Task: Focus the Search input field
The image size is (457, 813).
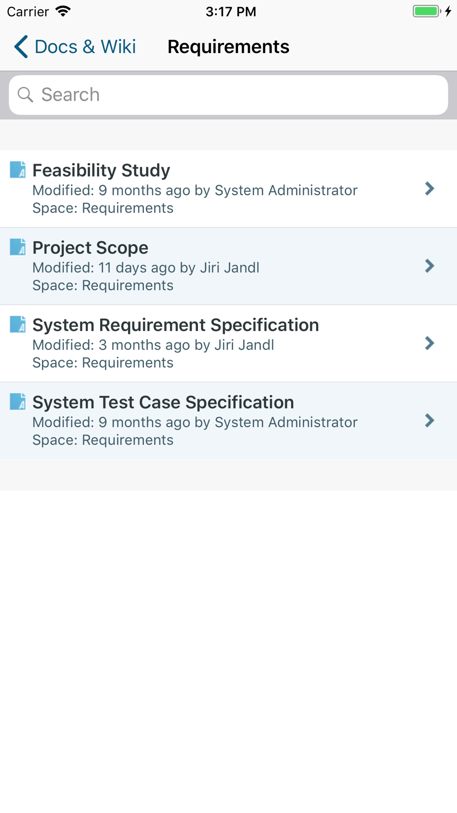Action: pyautogui.click(x=238, y=95)
